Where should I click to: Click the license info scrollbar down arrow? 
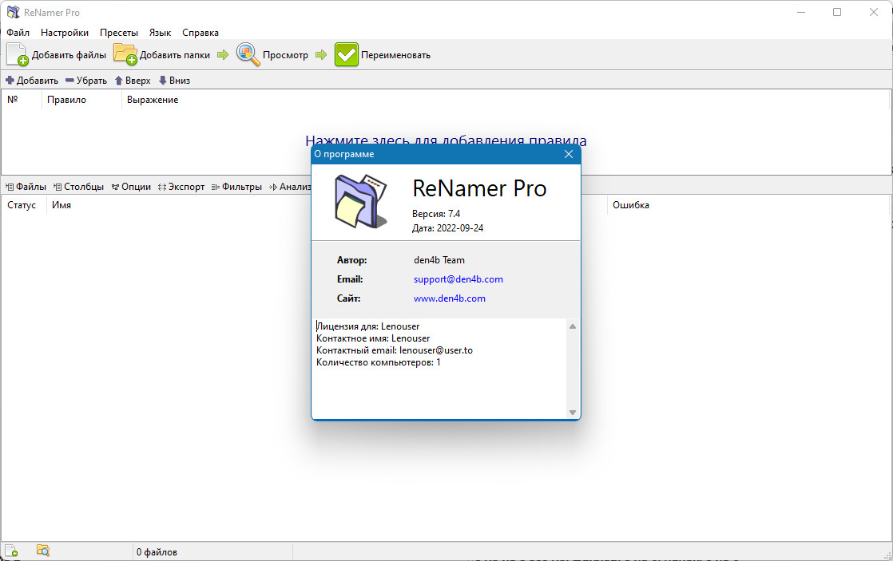coord(573,412)
